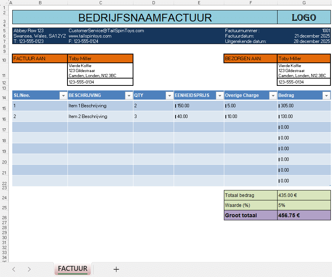332x277 pixels.
Task: Select the LOGO placeholder cell
Action: pos(304,17)
